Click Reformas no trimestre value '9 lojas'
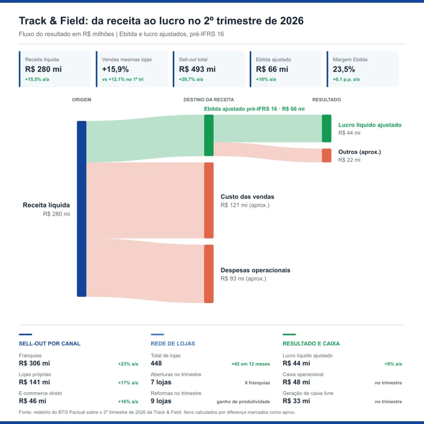The height and width of the screenshot is (424, 424). [161, 401]
